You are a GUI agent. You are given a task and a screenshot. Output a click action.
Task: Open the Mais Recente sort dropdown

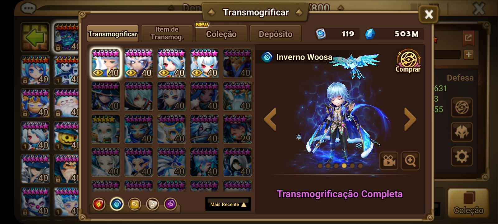coord(228,204)
